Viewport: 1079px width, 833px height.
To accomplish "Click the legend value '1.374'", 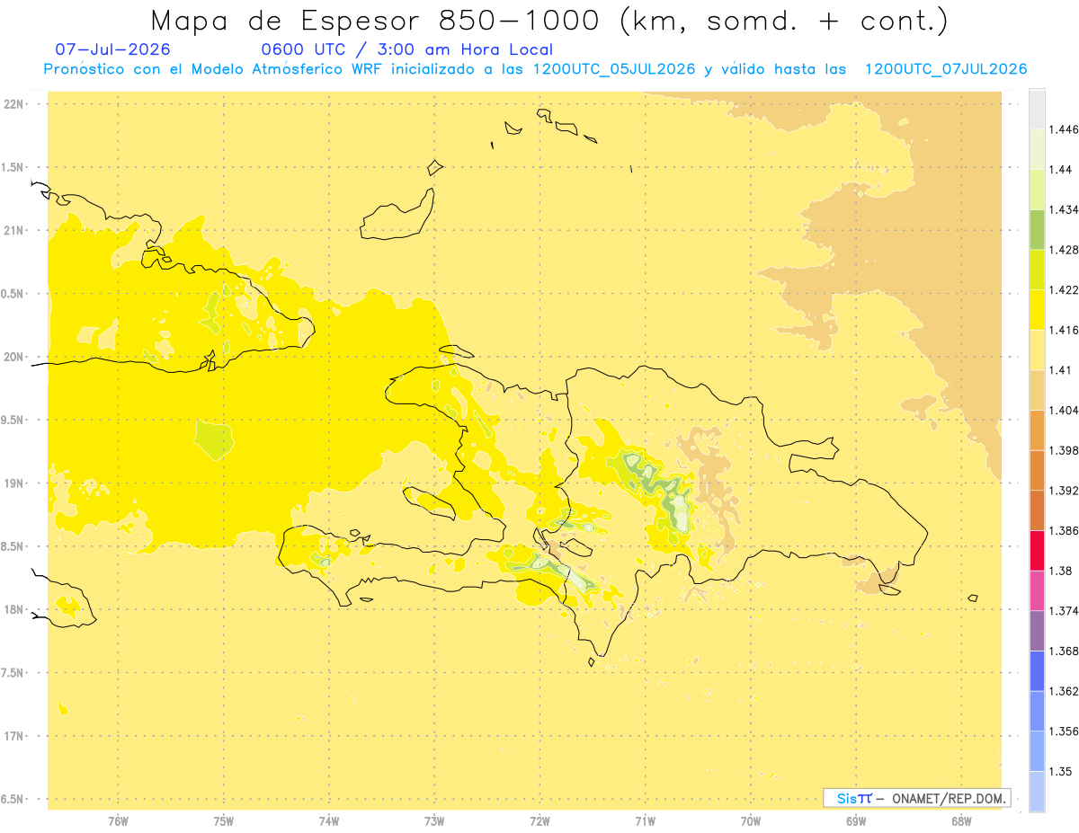I will pos(1064,610).
